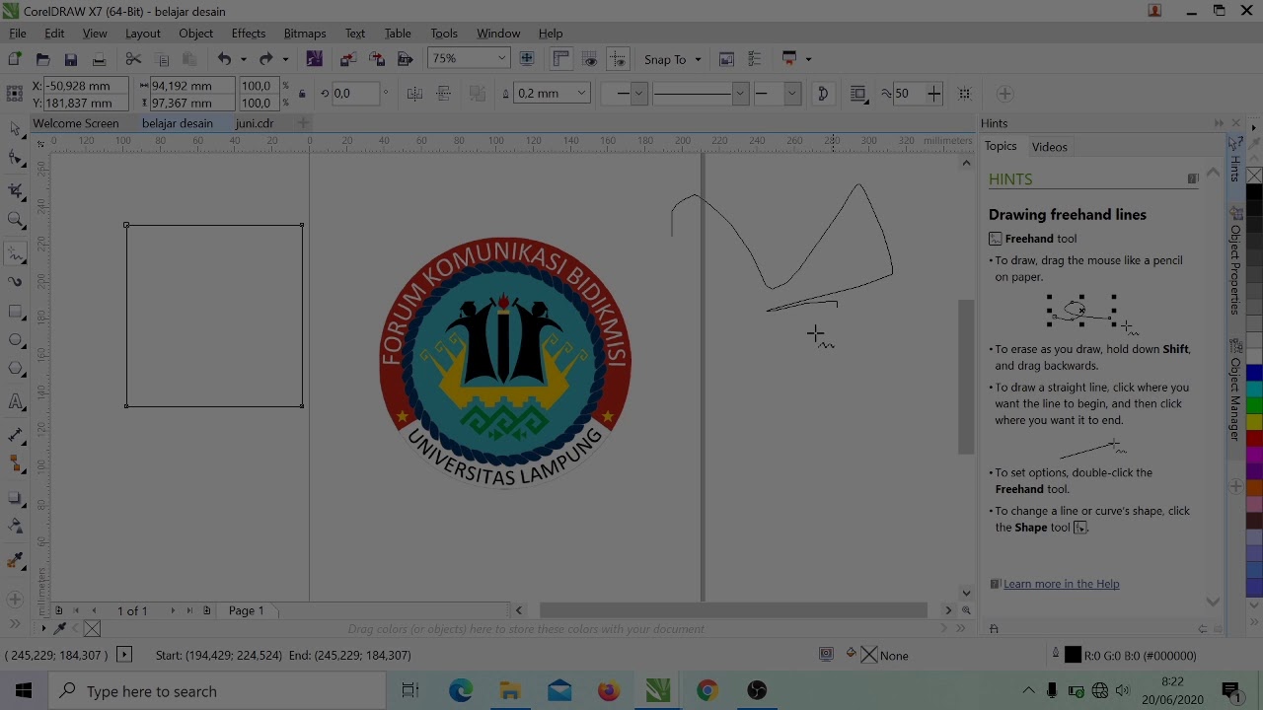The height and width of the screenshot is (710, 1263).
Task: Open line style dropdown
Action: coord(740,94)
